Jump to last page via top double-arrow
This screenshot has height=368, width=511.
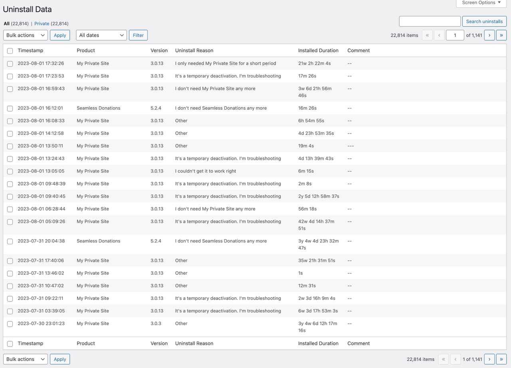pyautogui.click(x=501, y=35)
